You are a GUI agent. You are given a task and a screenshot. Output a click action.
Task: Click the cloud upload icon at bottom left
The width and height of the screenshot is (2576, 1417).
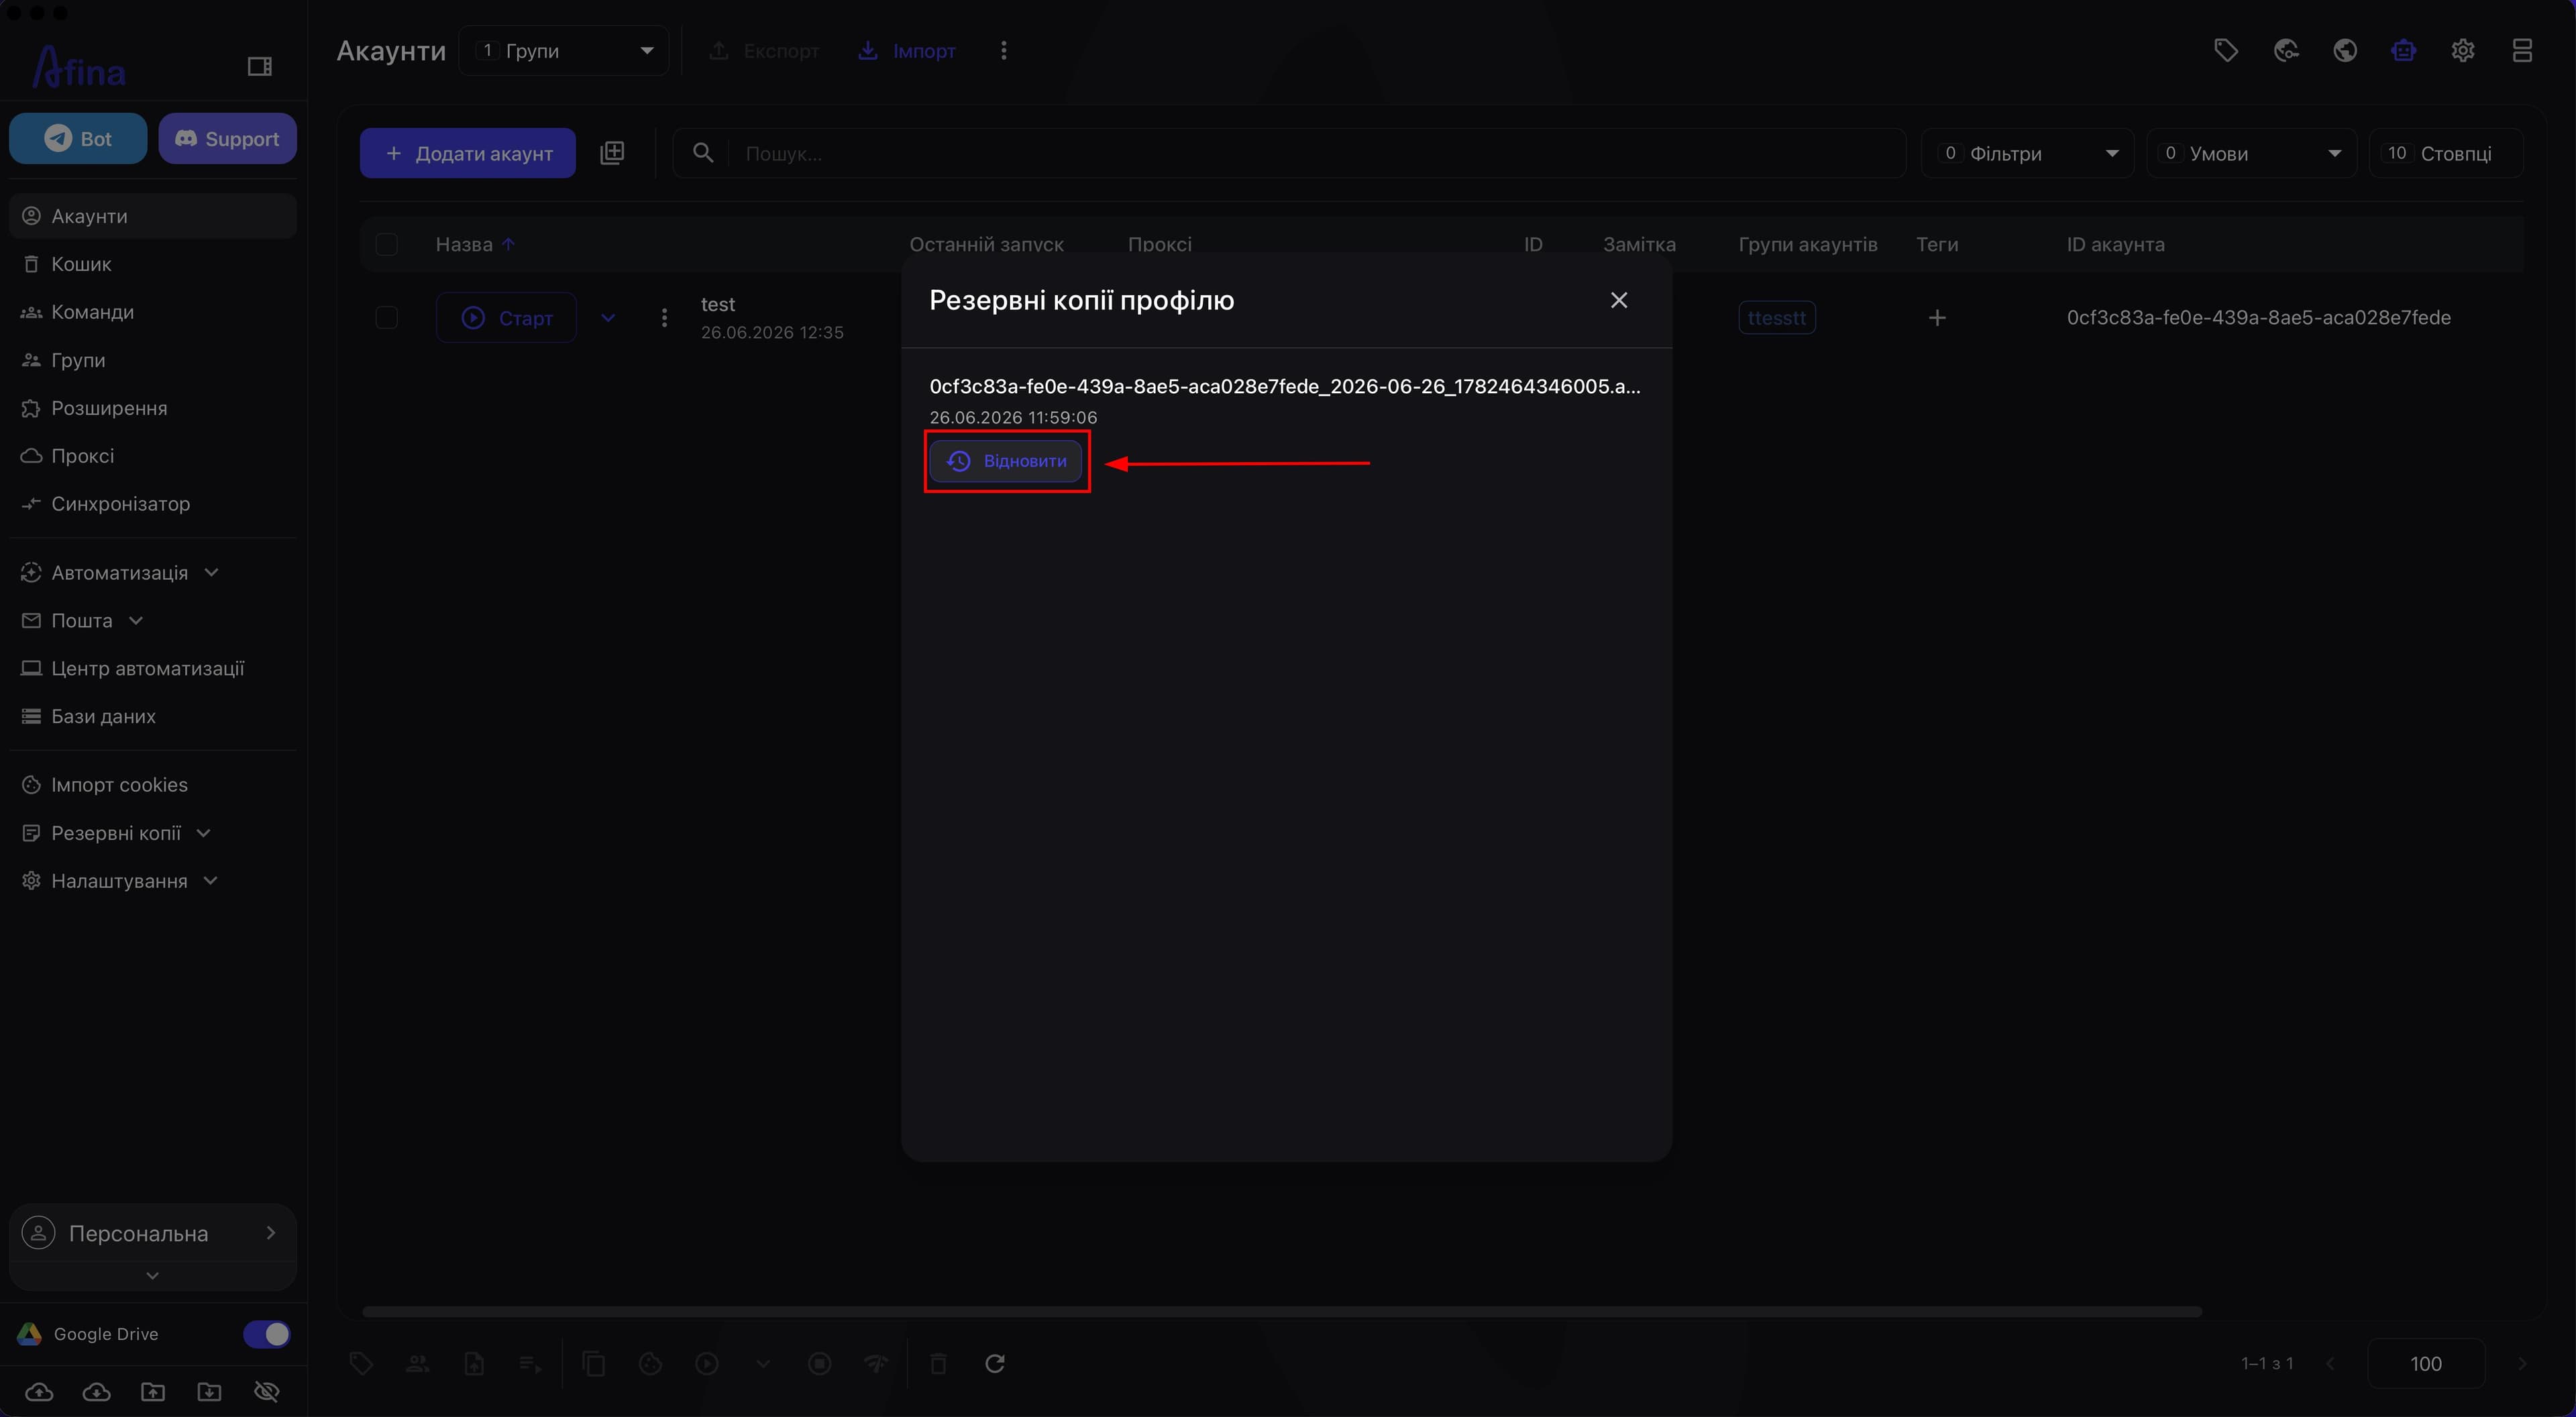tap(39, 1391)
